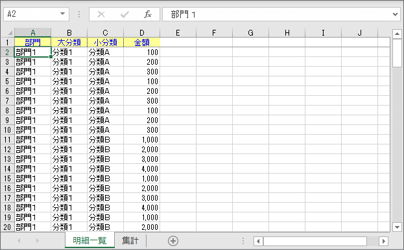The image size is (404, 250).
Task: Add a new sheet with plus icon
Action: click(x=173, y=241)
